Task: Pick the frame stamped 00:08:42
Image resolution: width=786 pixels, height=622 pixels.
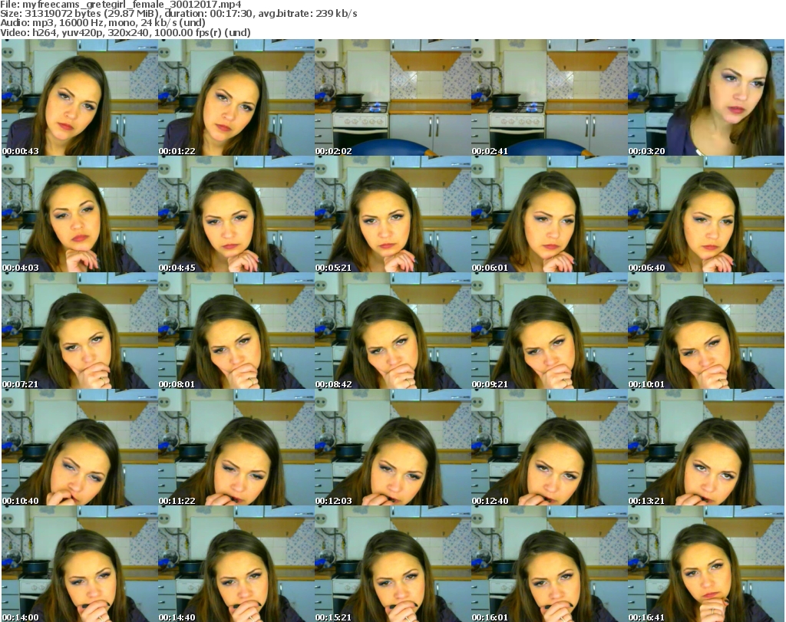Action: [392, 331]
